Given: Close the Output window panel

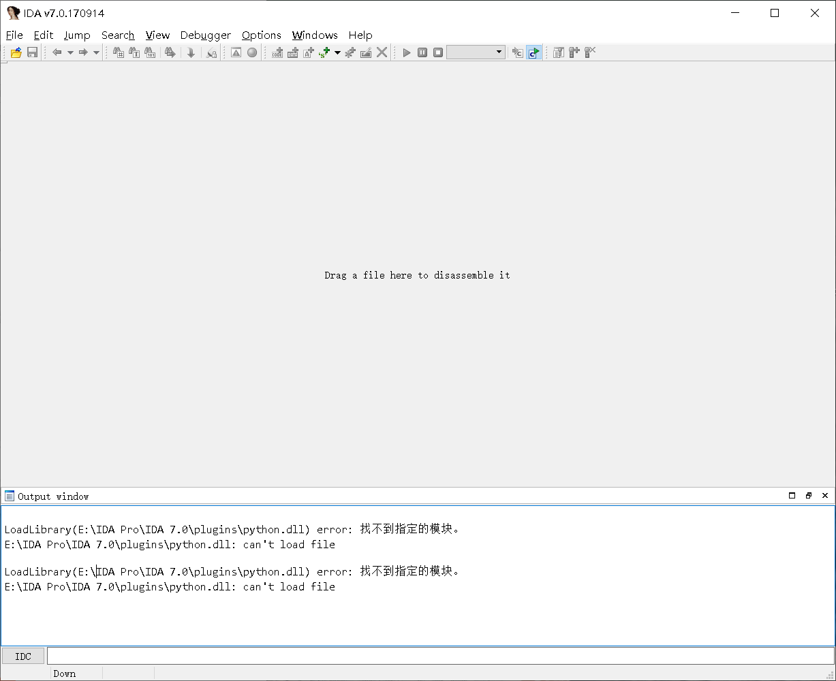Looking at the screenshot, I should (x=825, y=496).
